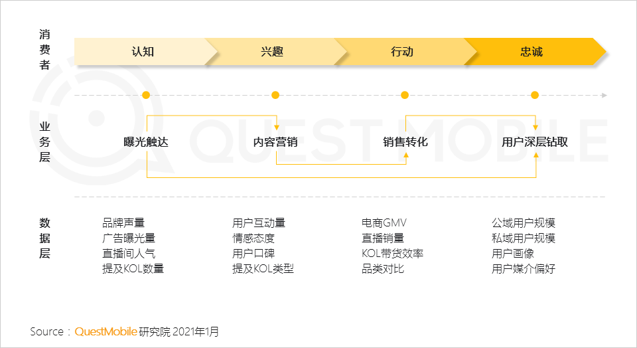Click the 提及KOL类型 metric

tap(263, 269)
